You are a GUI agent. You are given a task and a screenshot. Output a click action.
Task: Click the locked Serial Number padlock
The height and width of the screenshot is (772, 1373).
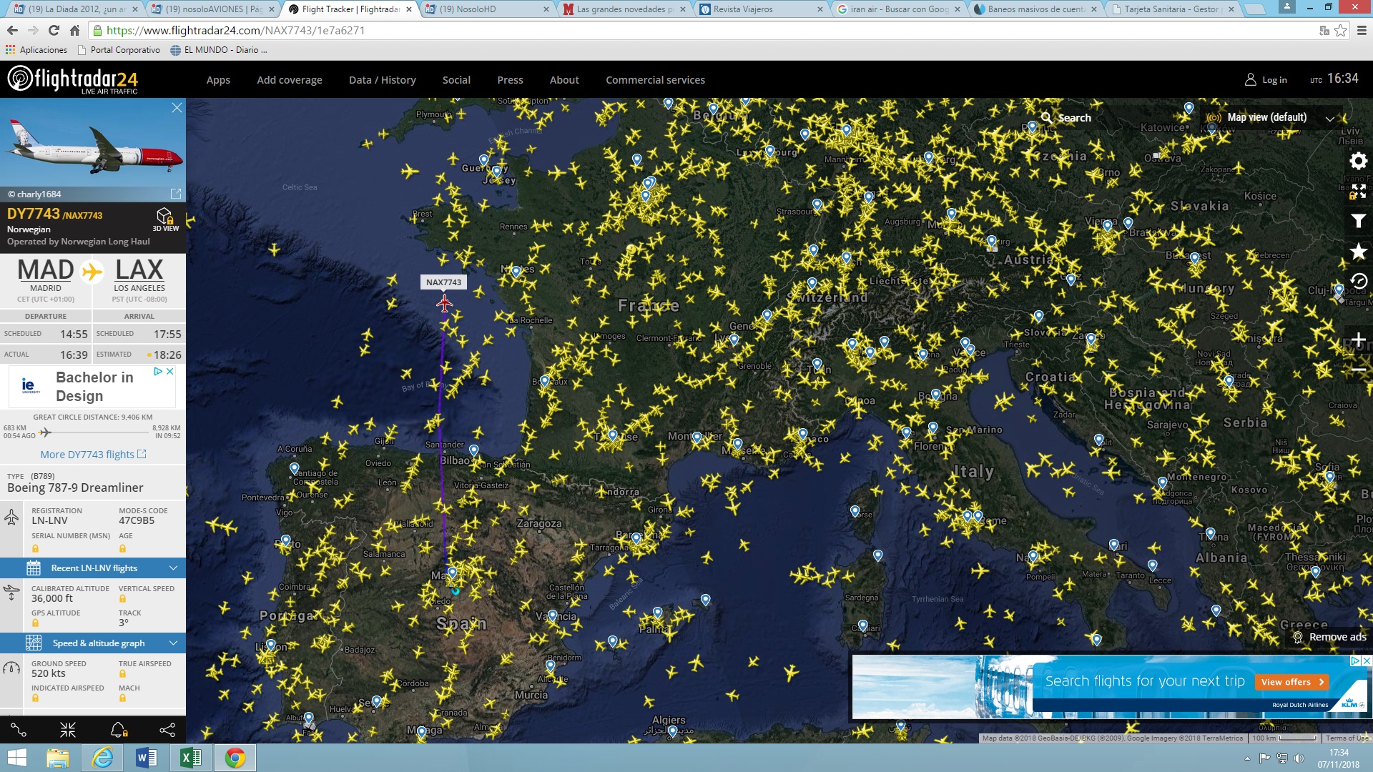click(x=35, y=548)
